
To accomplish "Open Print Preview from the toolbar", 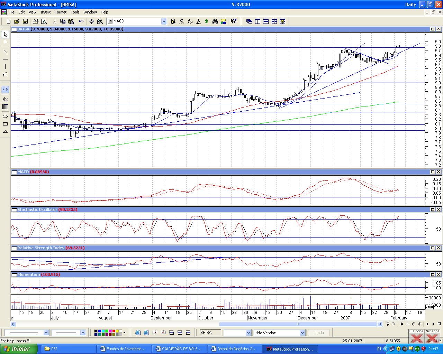I will pyautogui.click(x=44, y=21).
